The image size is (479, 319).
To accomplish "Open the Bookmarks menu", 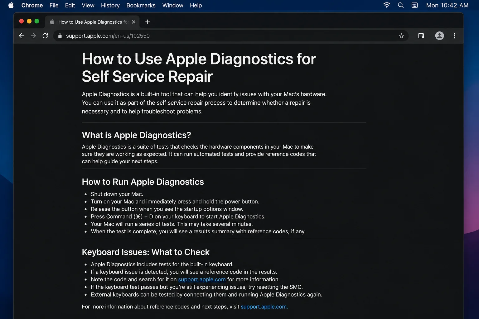I will click(141, 5).
